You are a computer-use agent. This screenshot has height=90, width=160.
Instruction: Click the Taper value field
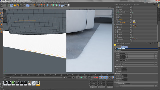coord(123,61)
